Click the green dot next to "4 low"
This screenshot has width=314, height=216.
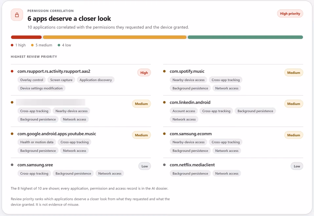tap(59, 45)
